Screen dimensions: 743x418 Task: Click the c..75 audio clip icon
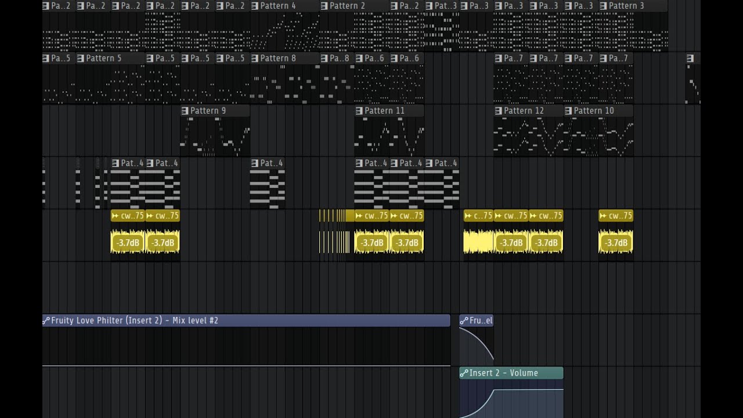tap(468, 216)
